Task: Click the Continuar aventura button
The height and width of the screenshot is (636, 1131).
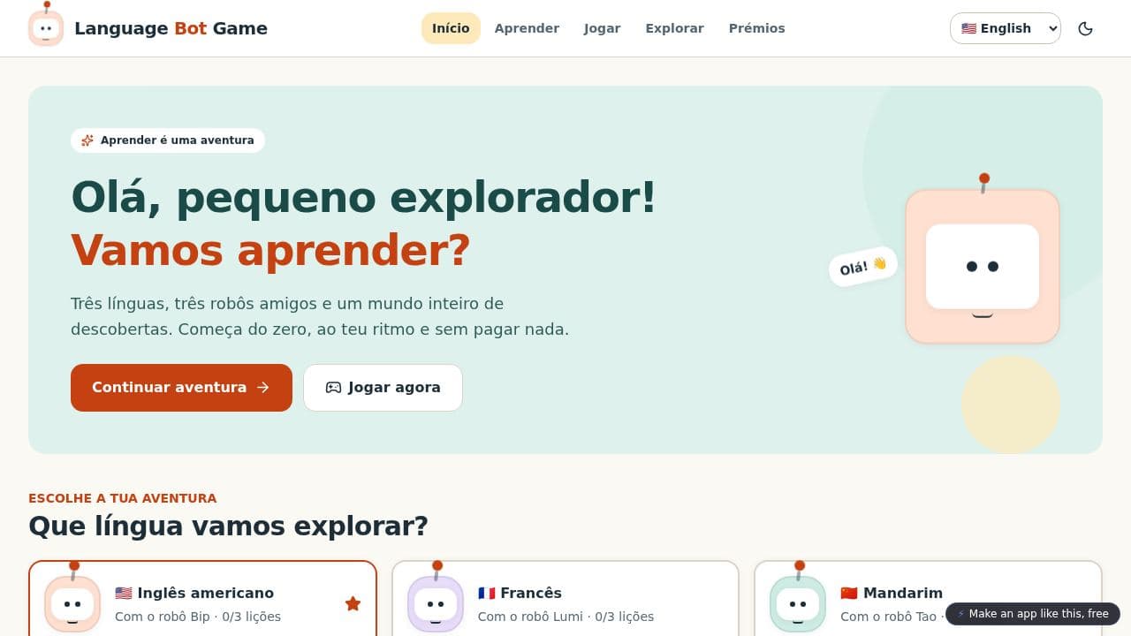Action: pyautogui.click(x=181, y=388)
